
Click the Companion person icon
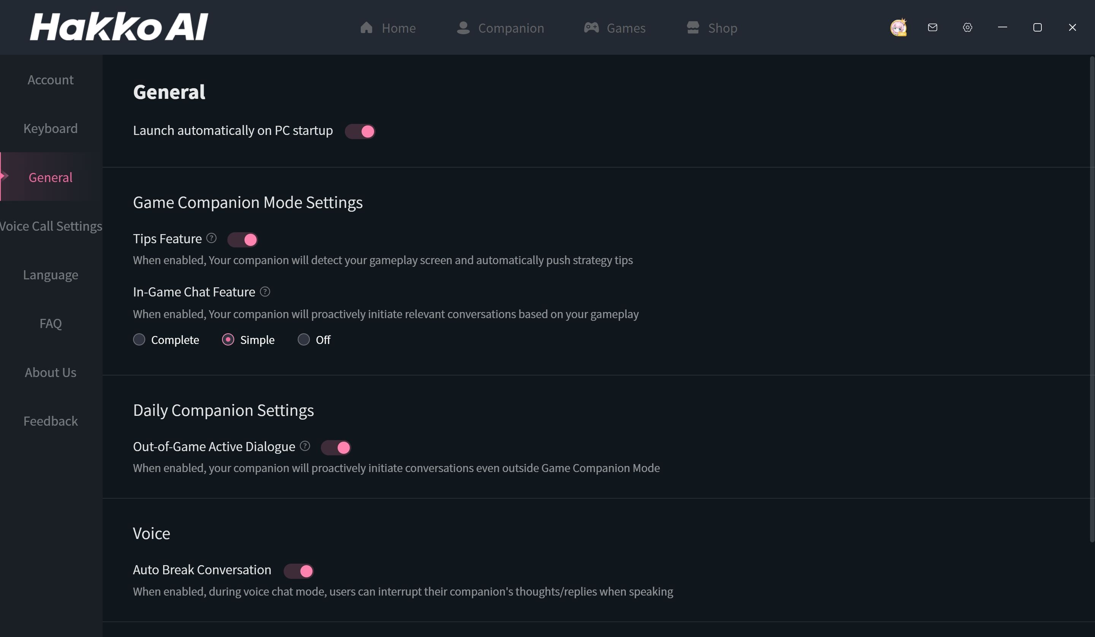pyautogui.click(x=463, y=27)
